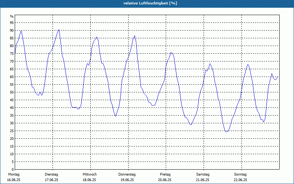This screenshot has width=294, height=184.
Task: Click the '17.06.25' date label
Action: 51,180
